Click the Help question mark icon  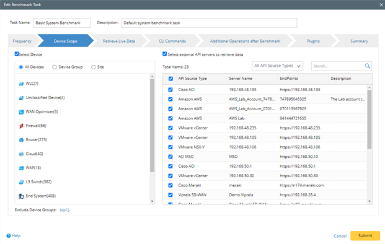point(9,236)
